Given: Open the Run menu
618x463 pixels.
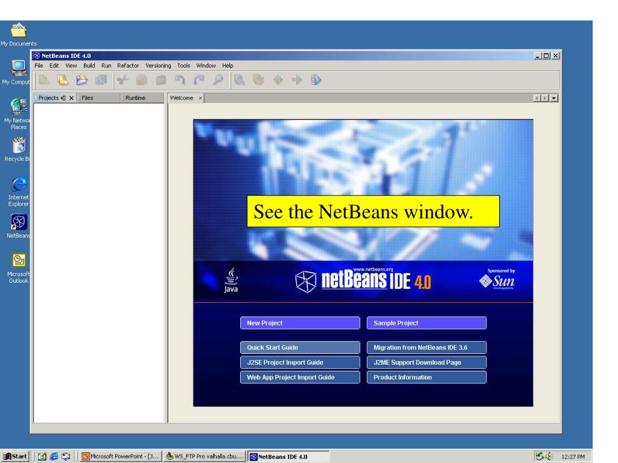Looking at the screenshot, I should (106, 66).
